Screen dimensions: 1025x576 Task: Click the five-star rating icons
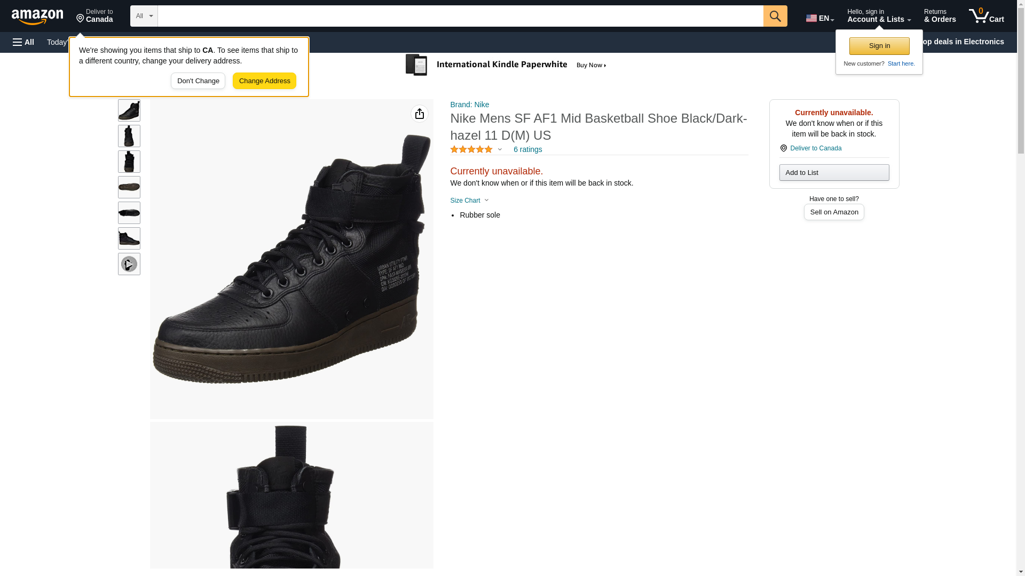click(x=471, y=150)
